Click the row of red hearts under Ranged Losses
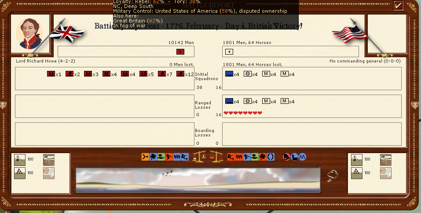The width and height of the screenshot is (421, 213). coord(243,113)
